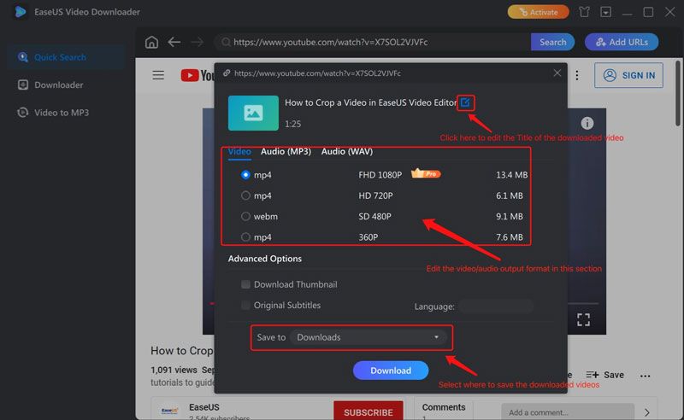The image size is (684, 420).
Task: Open the EaseUS channel name link
Action: [x=204, y=407]
